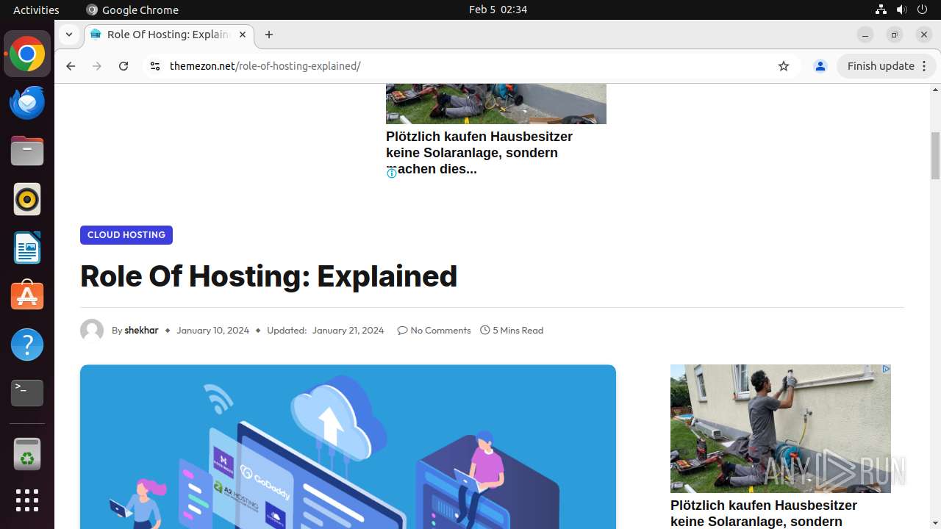Open the Trash in dock

click(27, 454)
